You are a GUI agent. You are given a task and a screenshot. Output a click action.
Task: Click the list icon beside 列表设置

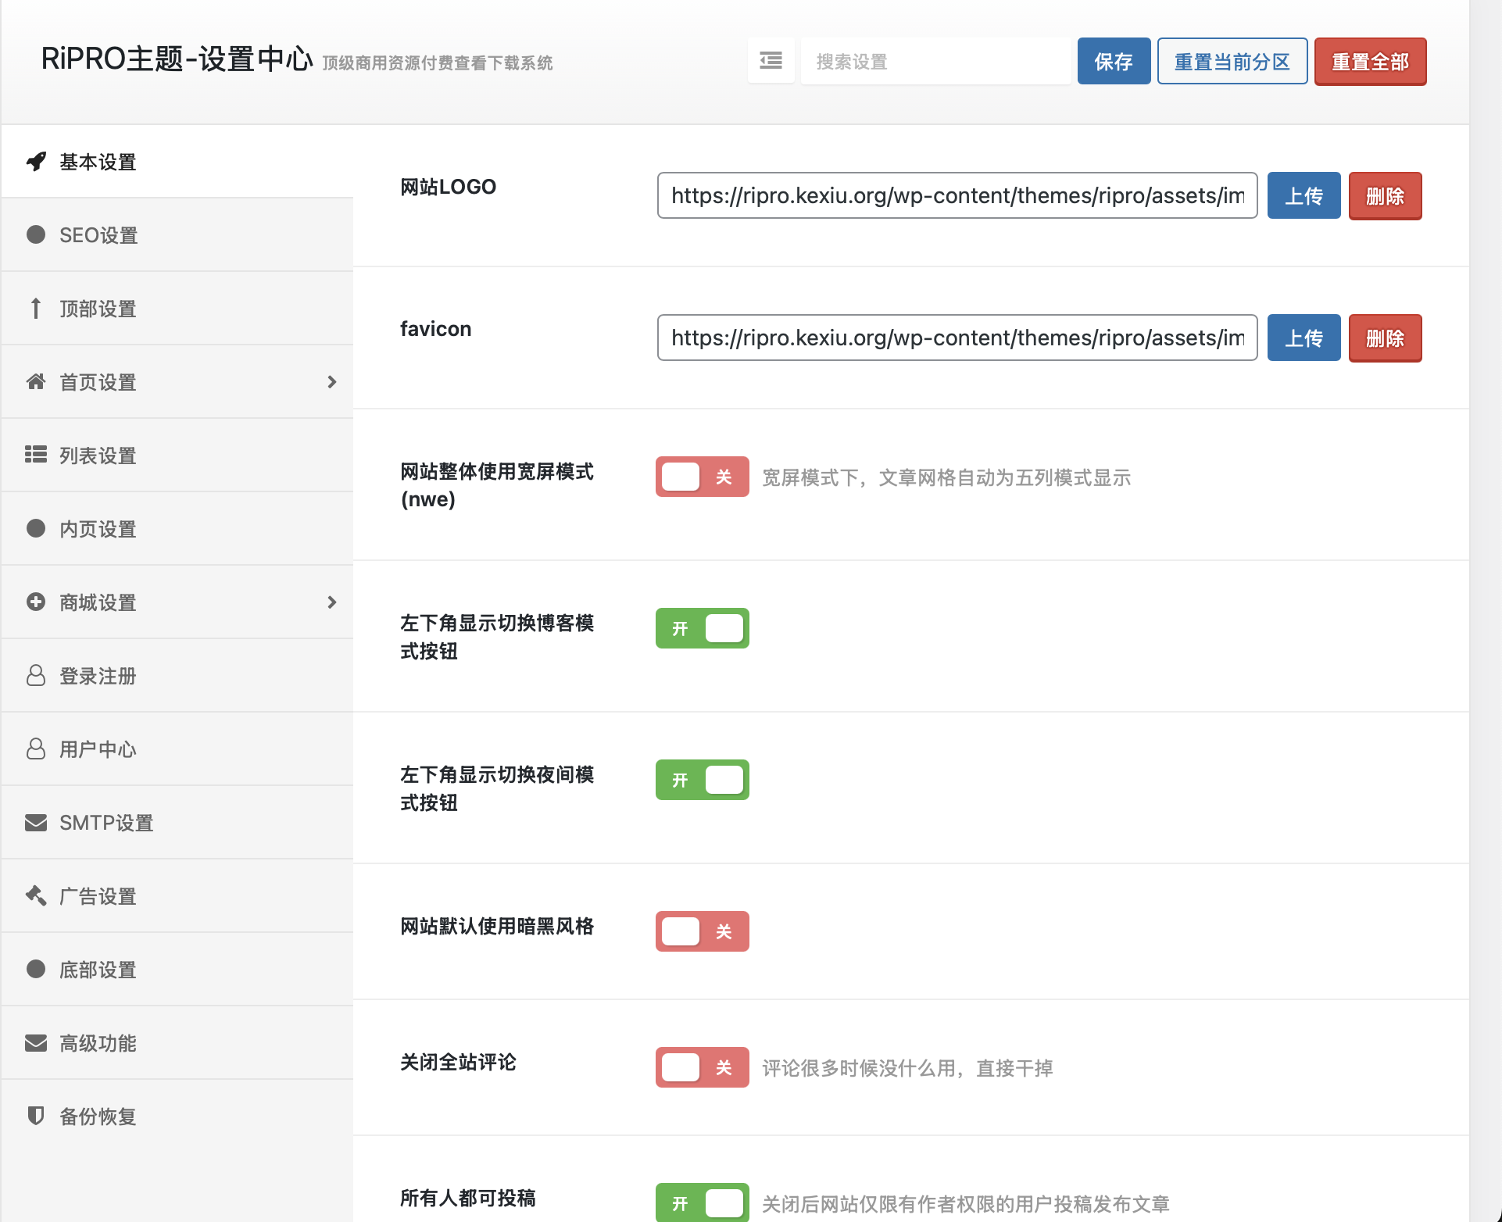point(36,455)
